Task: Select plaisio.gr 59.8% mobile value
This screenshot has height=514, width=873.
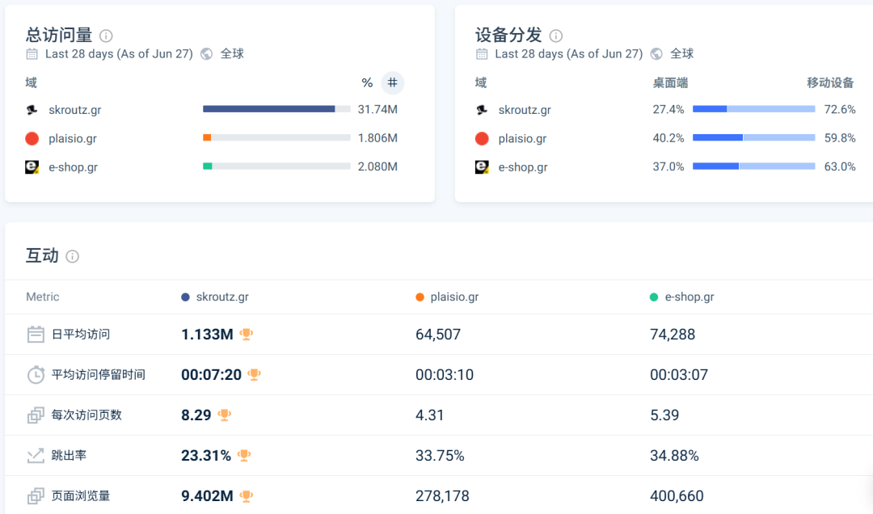Action: pos(840,137)
